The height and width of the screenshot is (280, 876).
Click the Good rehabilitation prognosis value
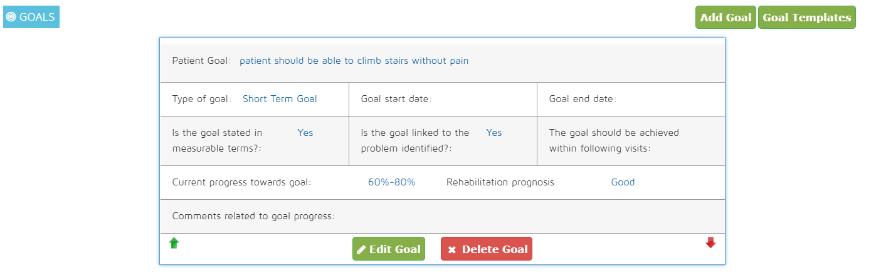point(623,182)
